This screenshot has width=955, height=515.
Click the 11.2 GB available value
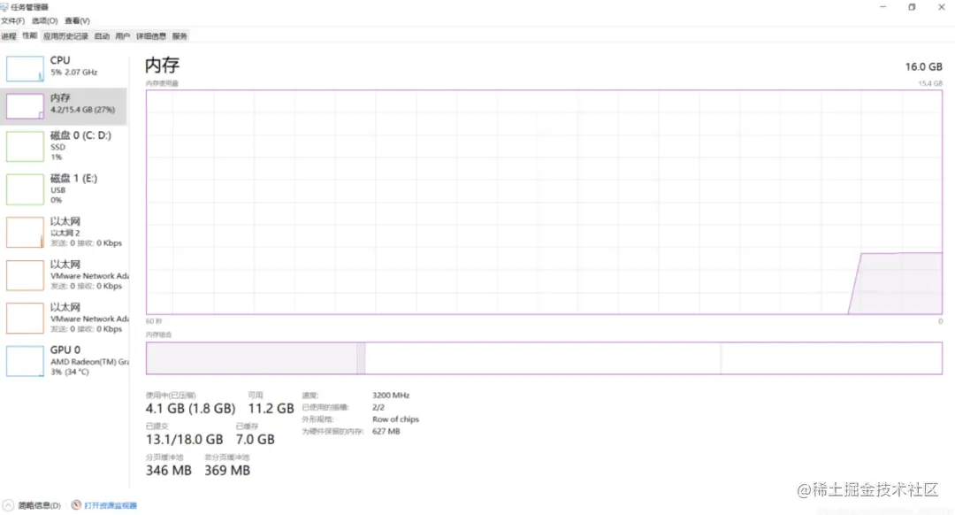[x=271, y=408]
